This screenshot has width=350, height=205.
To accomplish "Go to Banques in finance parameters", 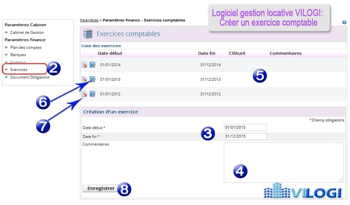I will [x=18, y=55].
